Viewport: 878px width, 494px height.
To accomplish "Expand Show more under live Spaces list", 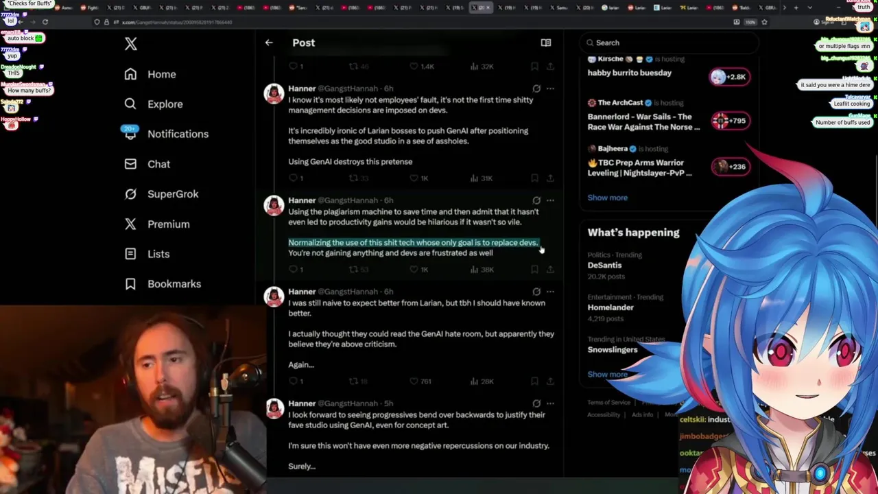I will [607, 198].
